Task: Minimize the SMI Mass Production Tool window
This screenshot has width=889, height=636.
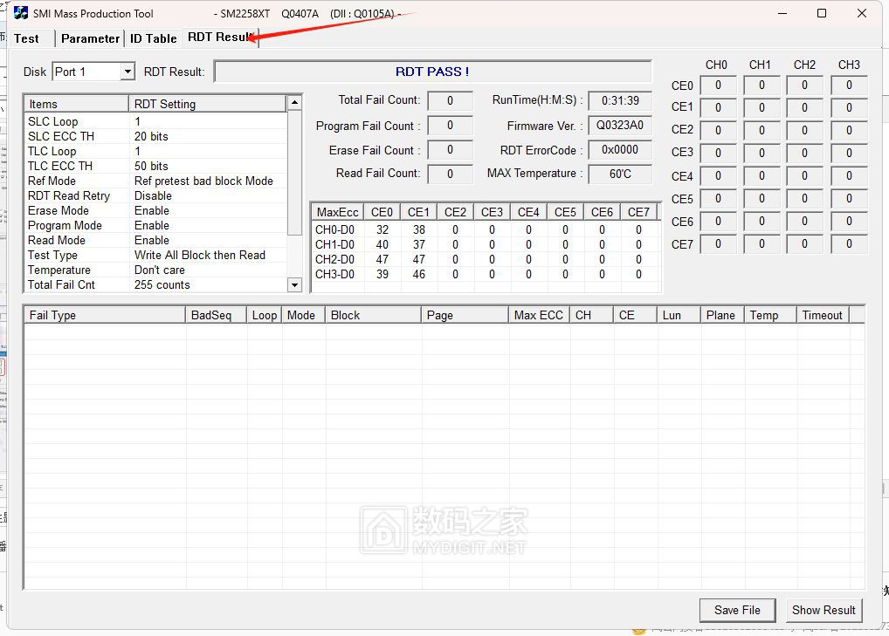Action: tap(782, 13)
